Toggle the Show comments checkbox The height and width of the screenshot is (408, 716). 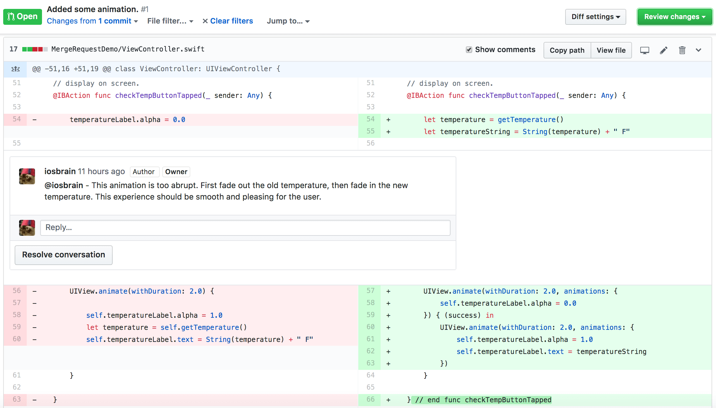click(469, 50)
